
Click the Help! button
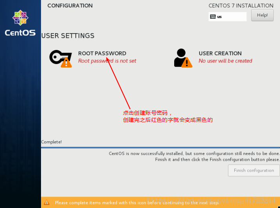(262, 15)
